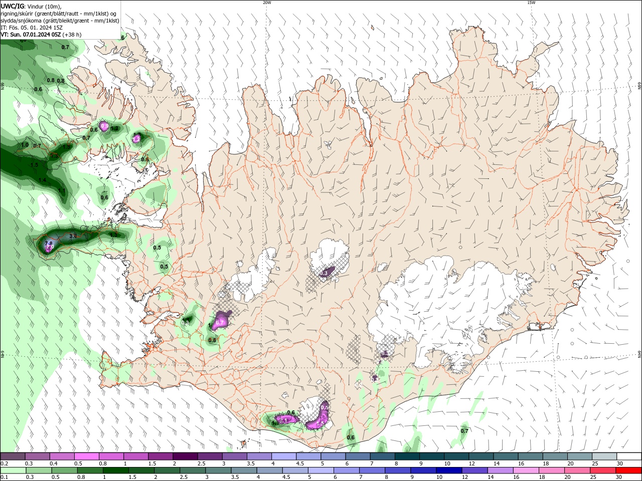Click the '0.3' value on the central glacier

(324, 273)
